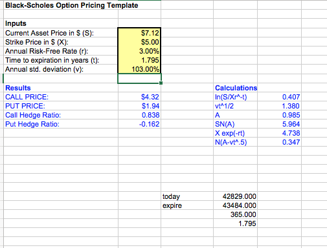Click the 42829.000 date value
This screenshot has height=248, width=327.
click(240, 196)
